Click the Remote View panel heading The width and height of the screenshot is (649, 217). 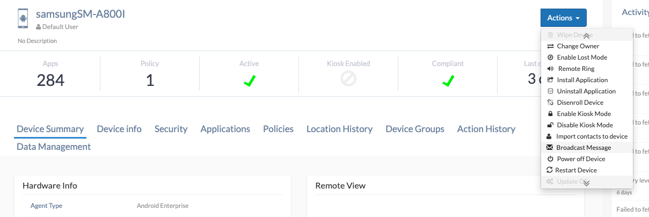pyautogui.click(x=340, y=185)
